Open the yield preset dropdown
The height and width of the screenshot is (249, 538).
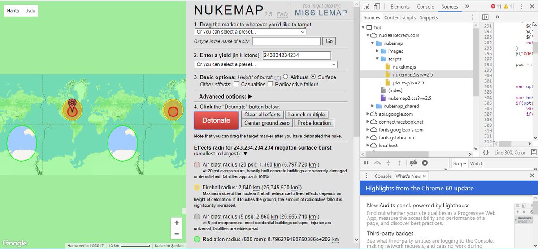[266, 64]
